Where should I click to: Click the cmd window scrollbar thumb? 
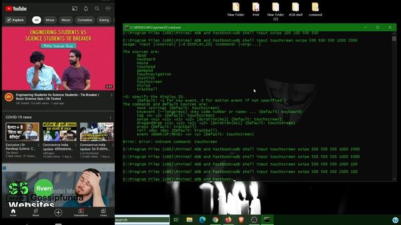(394, 39)
